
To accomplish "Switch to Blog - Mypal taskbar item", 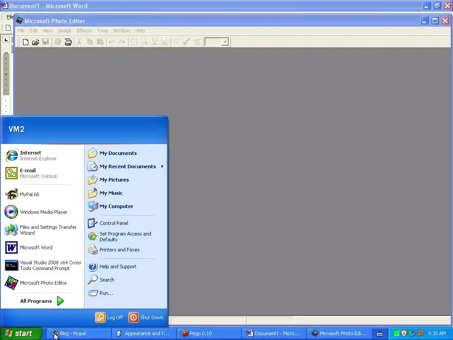I will pos(78,333).
